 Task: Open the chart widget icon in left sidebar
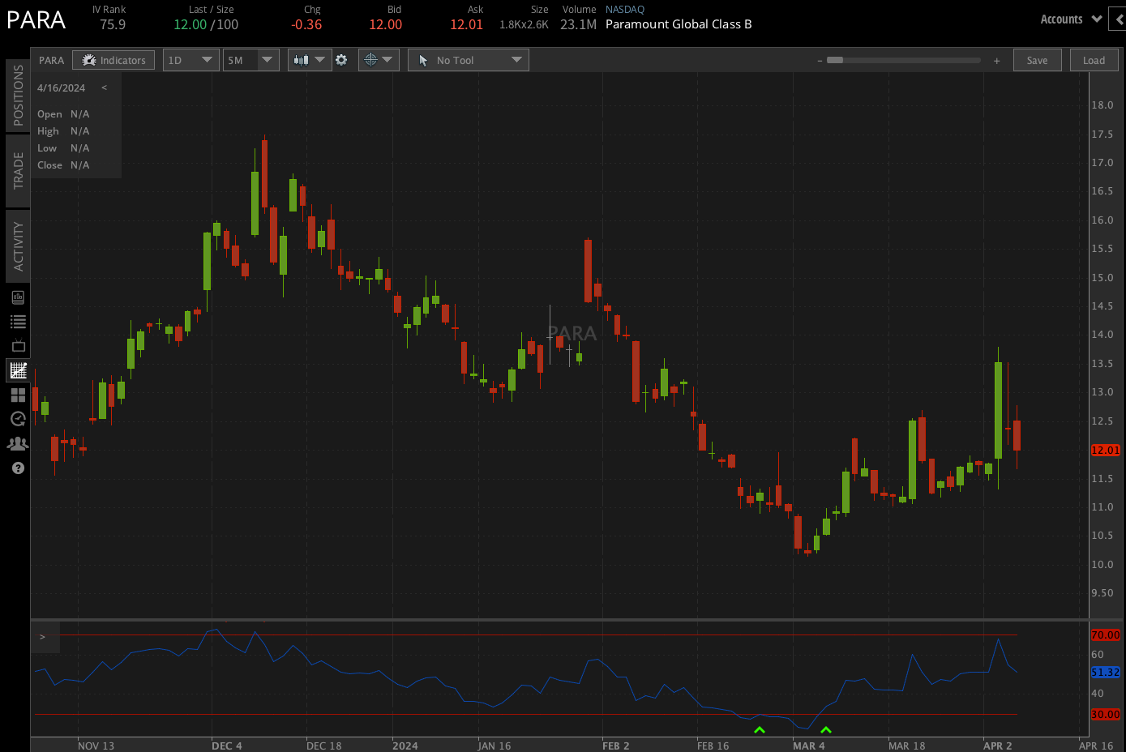pos(17,297)
